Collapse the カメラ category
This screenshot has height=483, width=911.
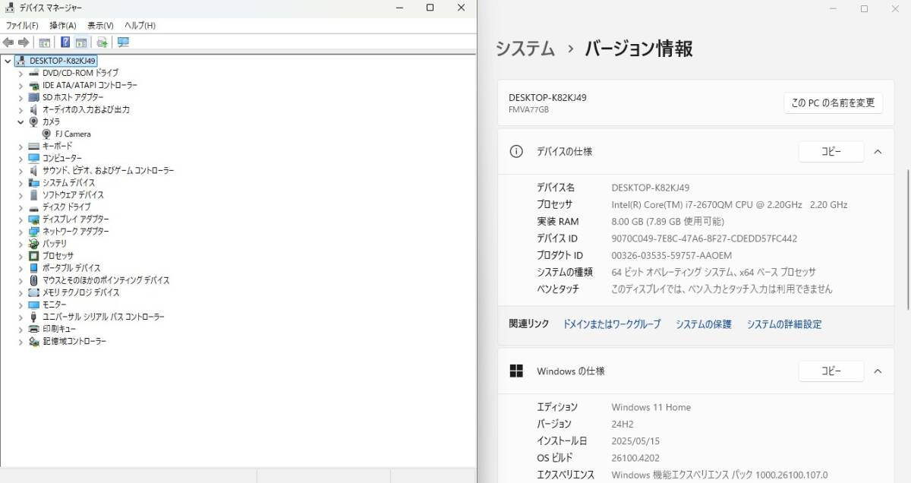click(20, 122)
